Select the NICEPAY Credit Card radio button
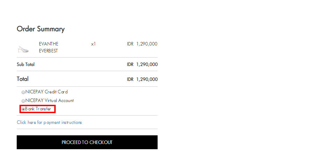This screenshot has height=161, width=334. (x=23, y=92)
